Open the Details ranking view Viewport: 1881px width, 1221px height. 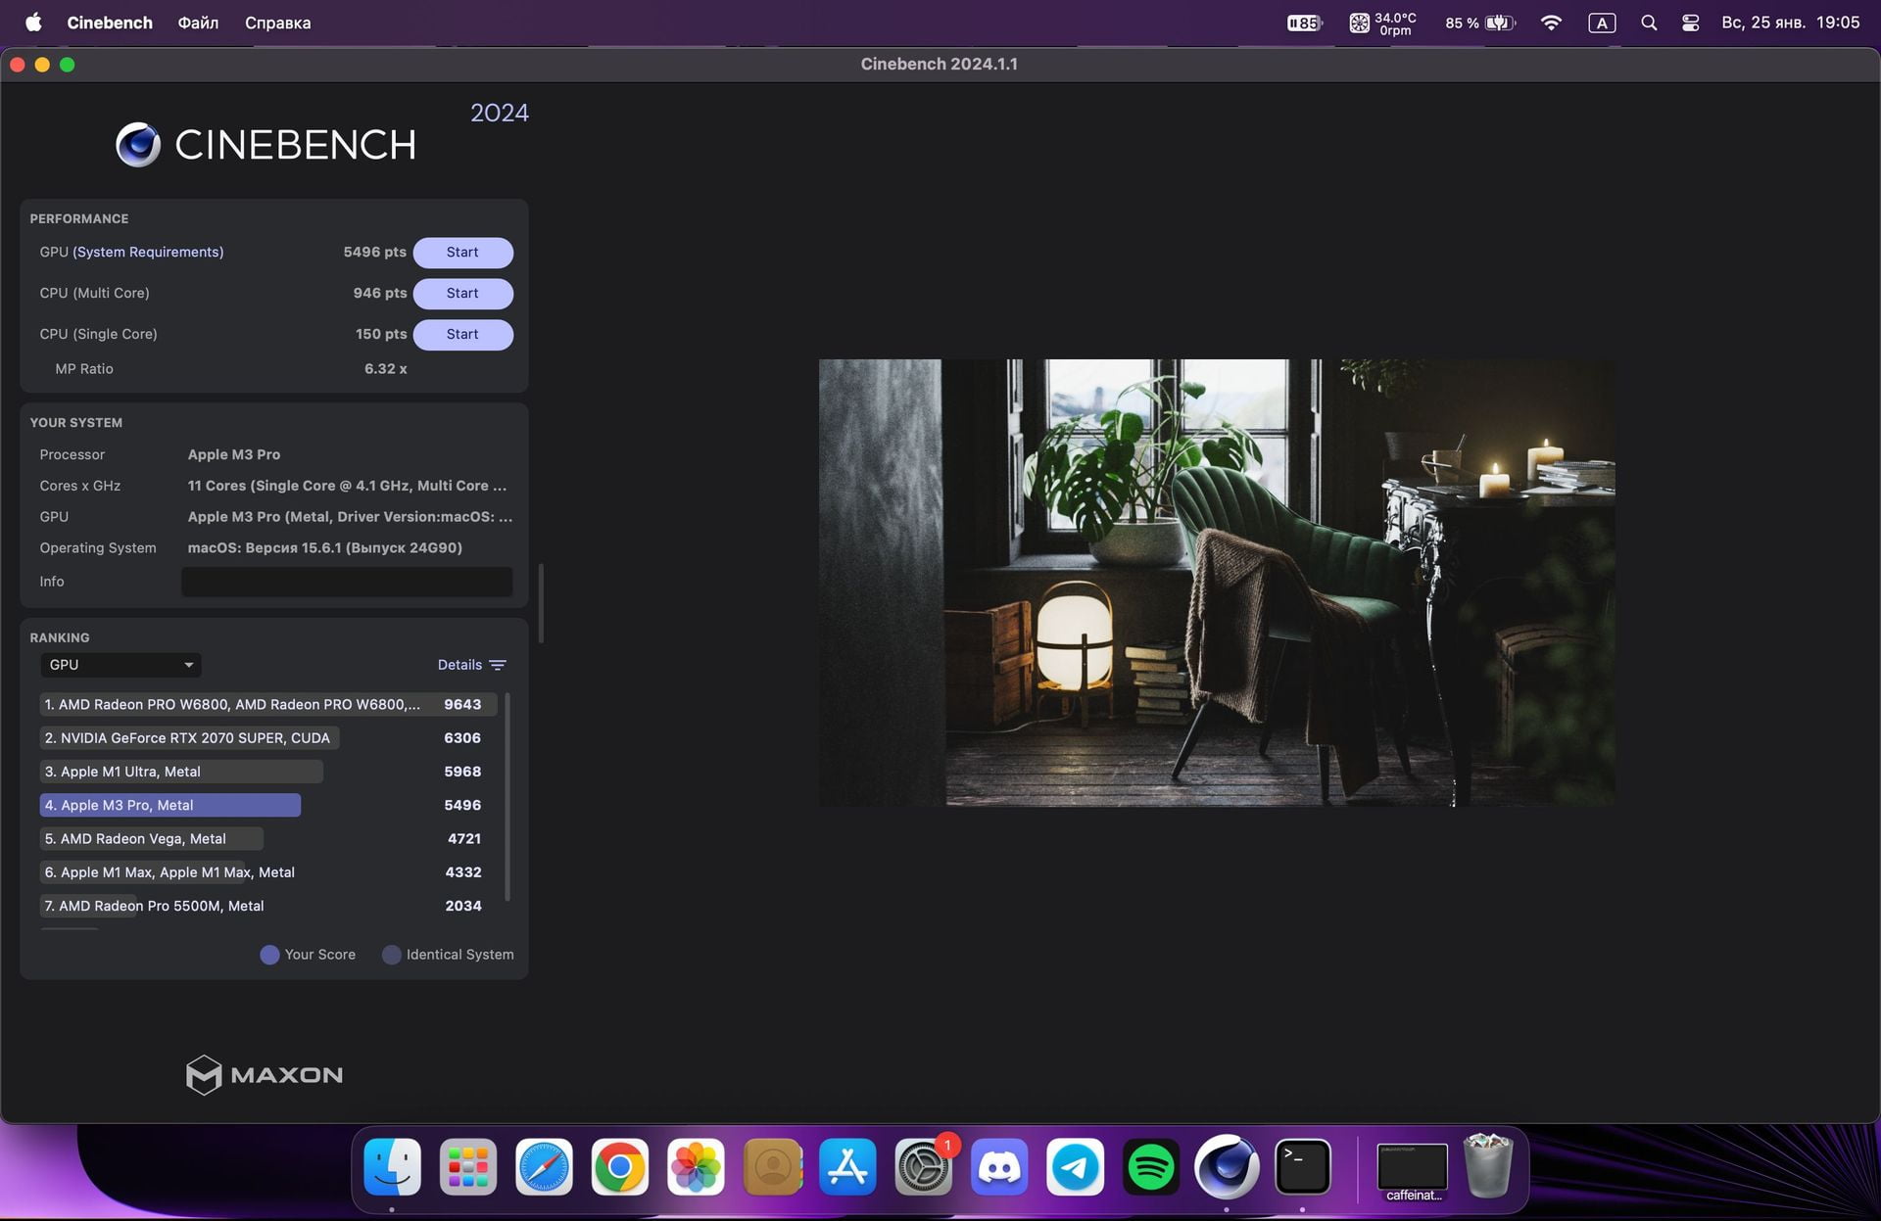[x=459, y=665]
